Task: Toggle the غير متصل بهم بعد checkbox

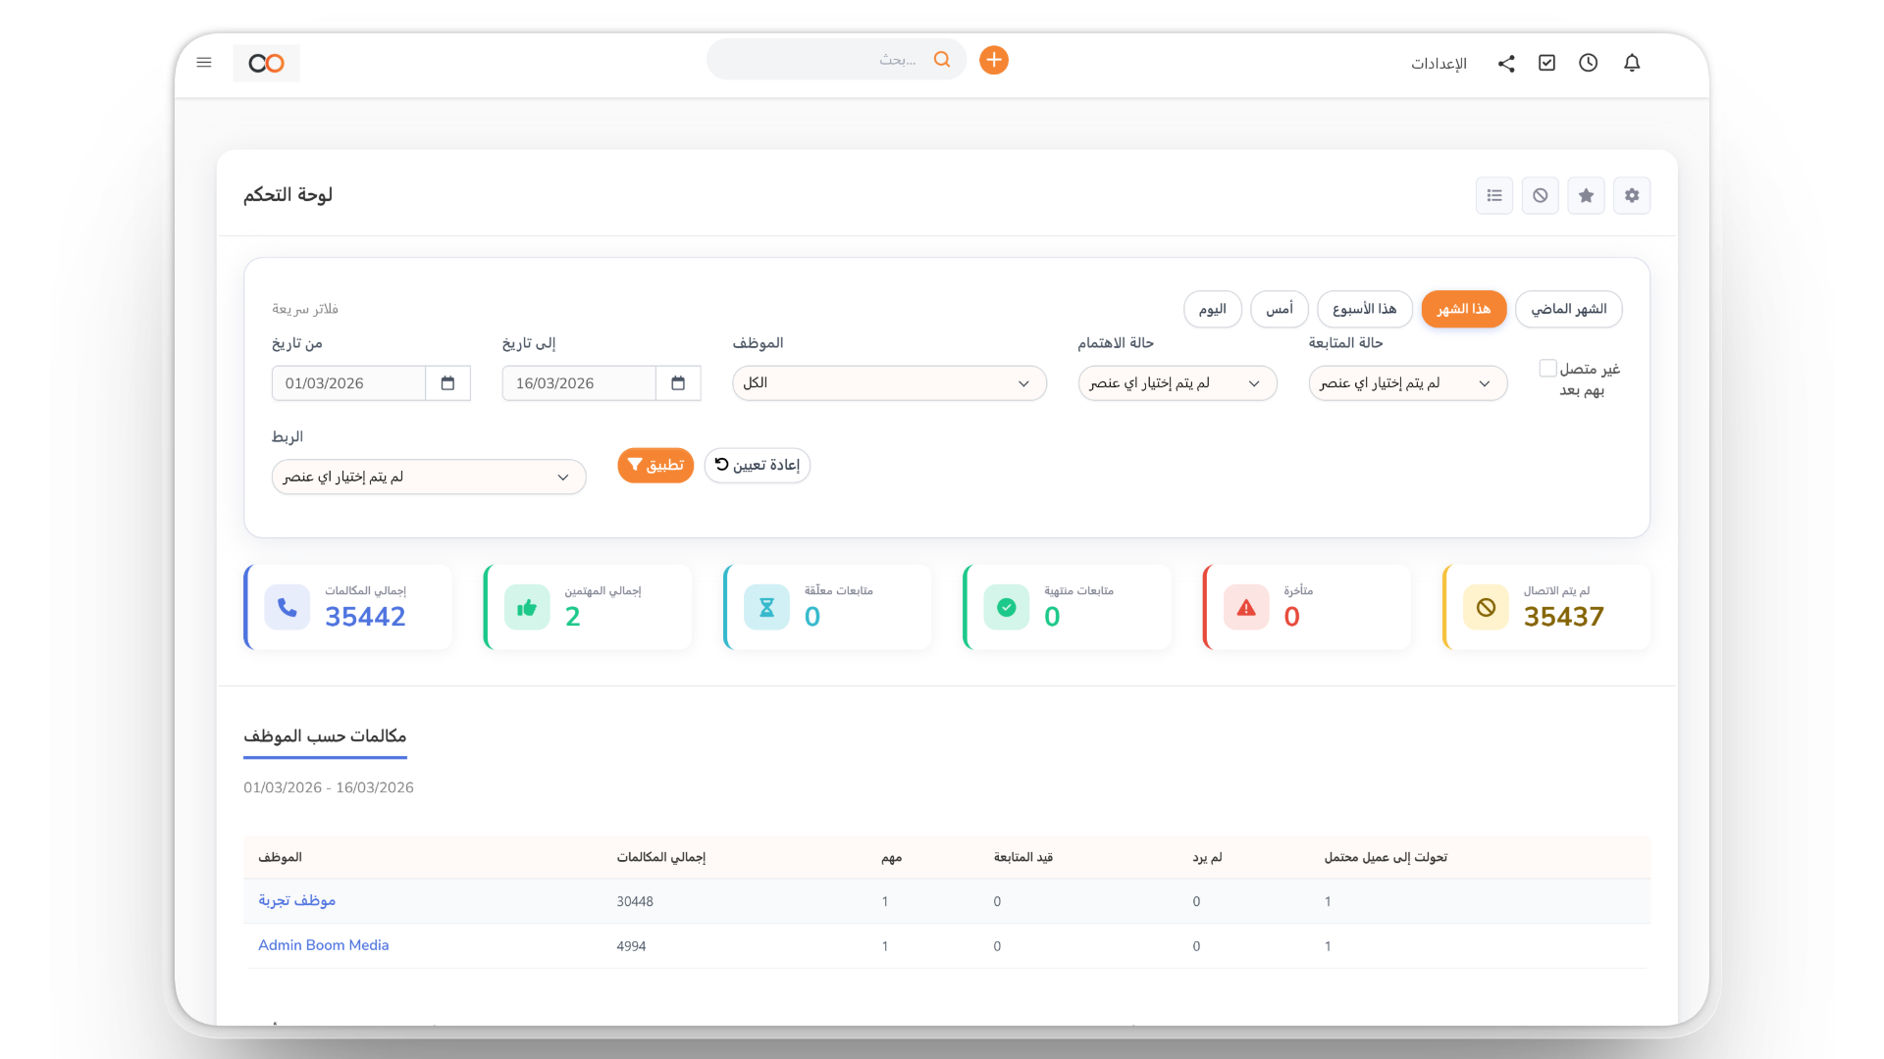Action: coord(1547,369)
